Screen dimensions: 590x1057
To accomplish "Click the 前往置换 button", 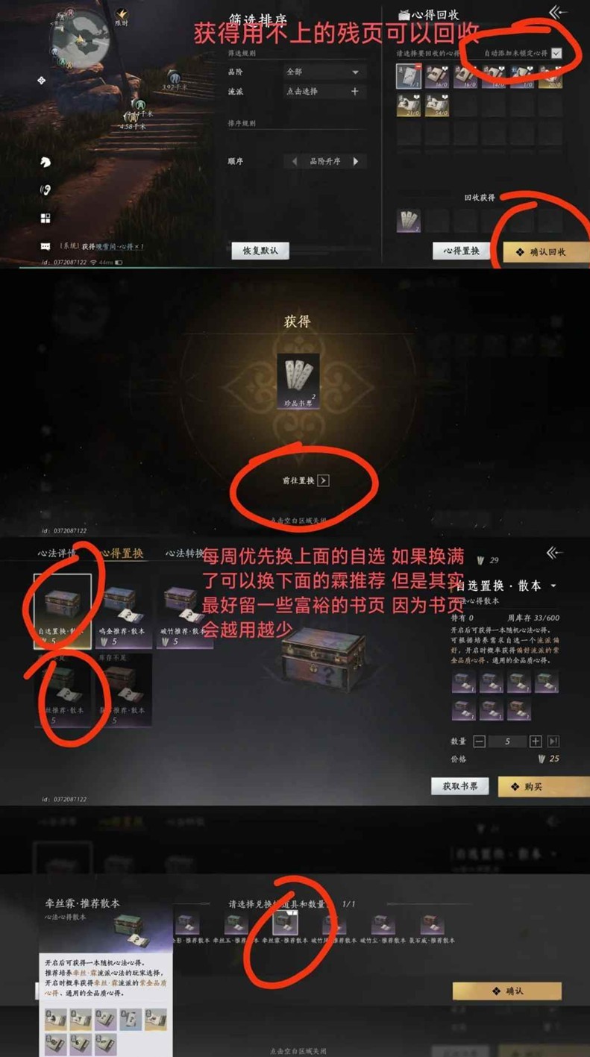I will [x=305, y=481].
